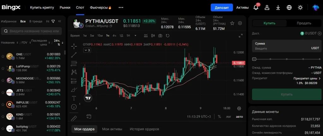Image resolution: width=323 pixels, height=136 pixels.
Task: Click the Сумма USDT input field
Action: (286, 46)
